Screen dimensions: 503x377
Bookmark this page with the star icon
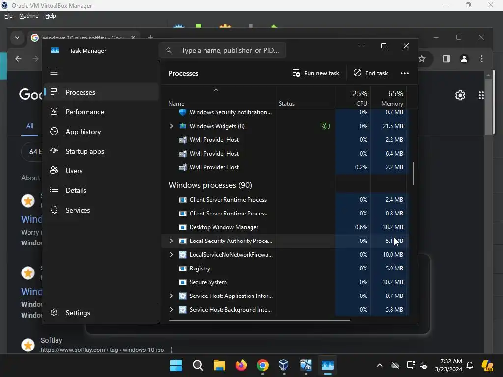coord(422,59)
